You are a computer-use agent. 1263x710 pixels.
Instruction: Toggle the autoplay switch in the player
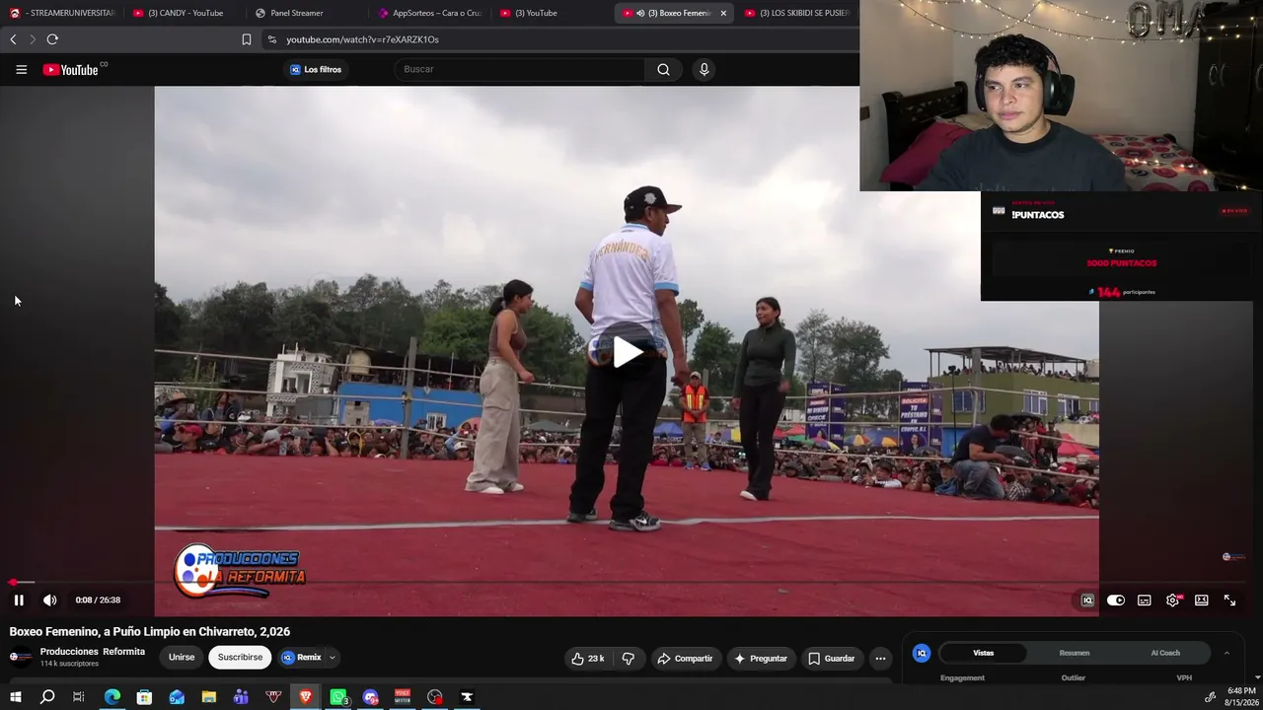click(1116, 600)
